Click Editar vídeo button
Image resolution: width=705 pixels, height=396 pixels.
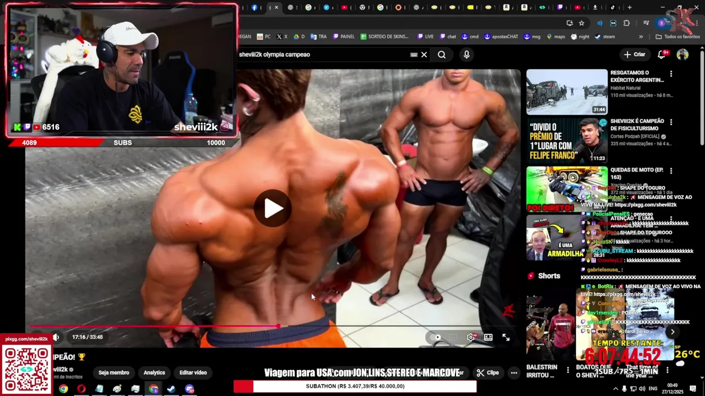[193, 372]
